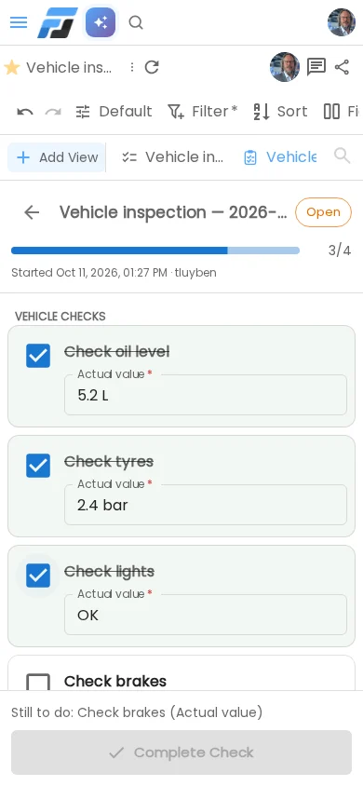Image resolution: width=363 pixels, height=786 pixels.
Task: Open the Filter panel
Action: point(202,111)
